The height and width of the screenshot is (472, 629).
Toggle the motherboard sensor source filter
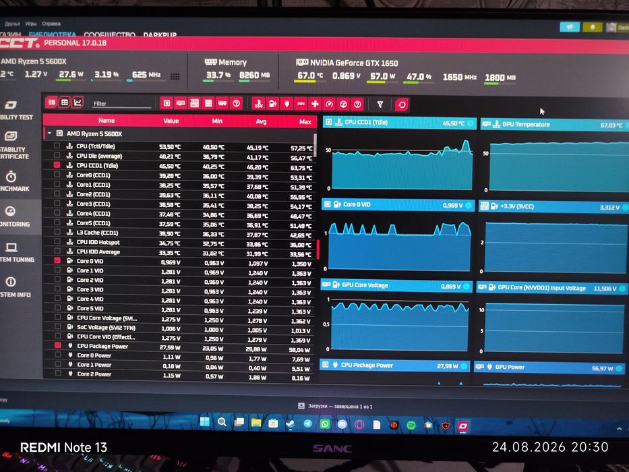(x=194, y=103)
